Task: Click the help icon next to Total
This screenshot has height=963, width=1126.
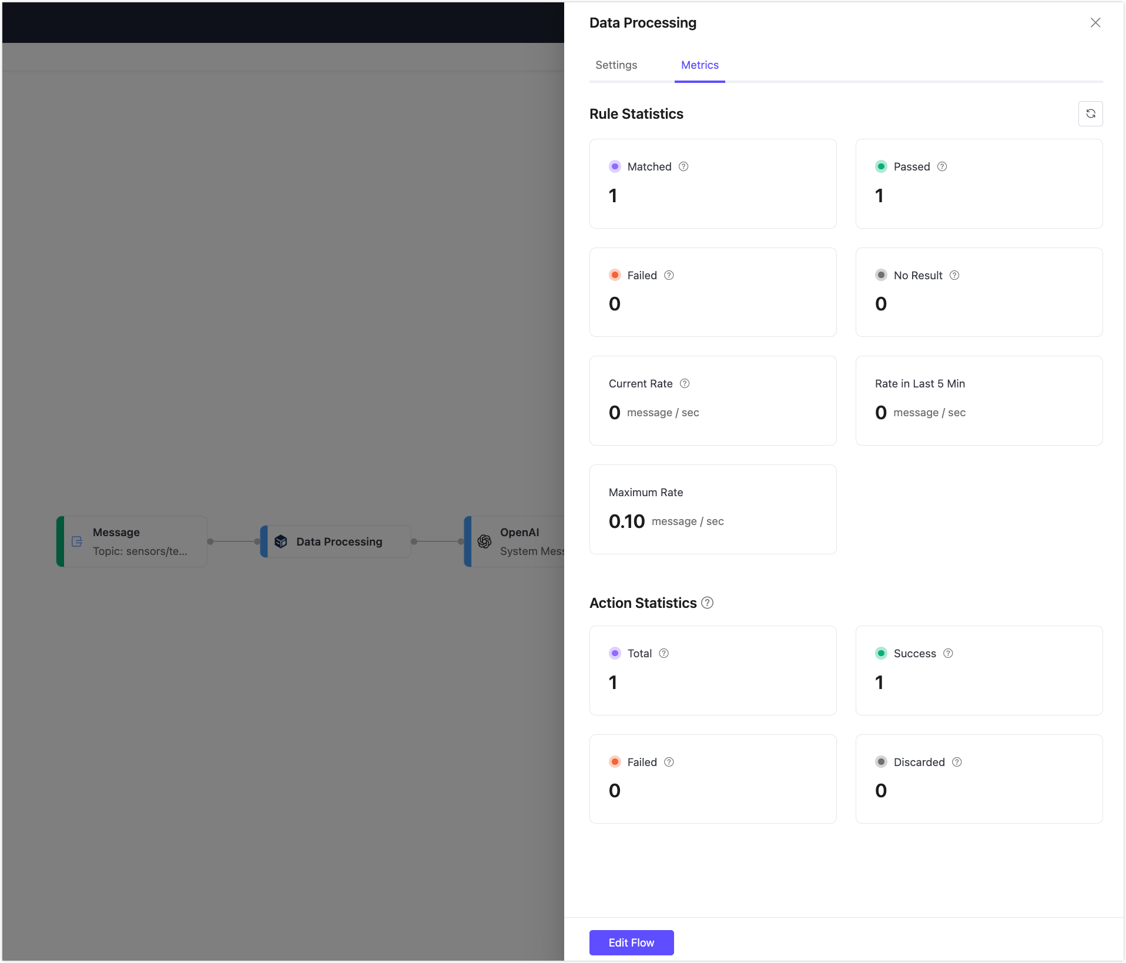Action: pyautogui.click(x=664, y=653)
